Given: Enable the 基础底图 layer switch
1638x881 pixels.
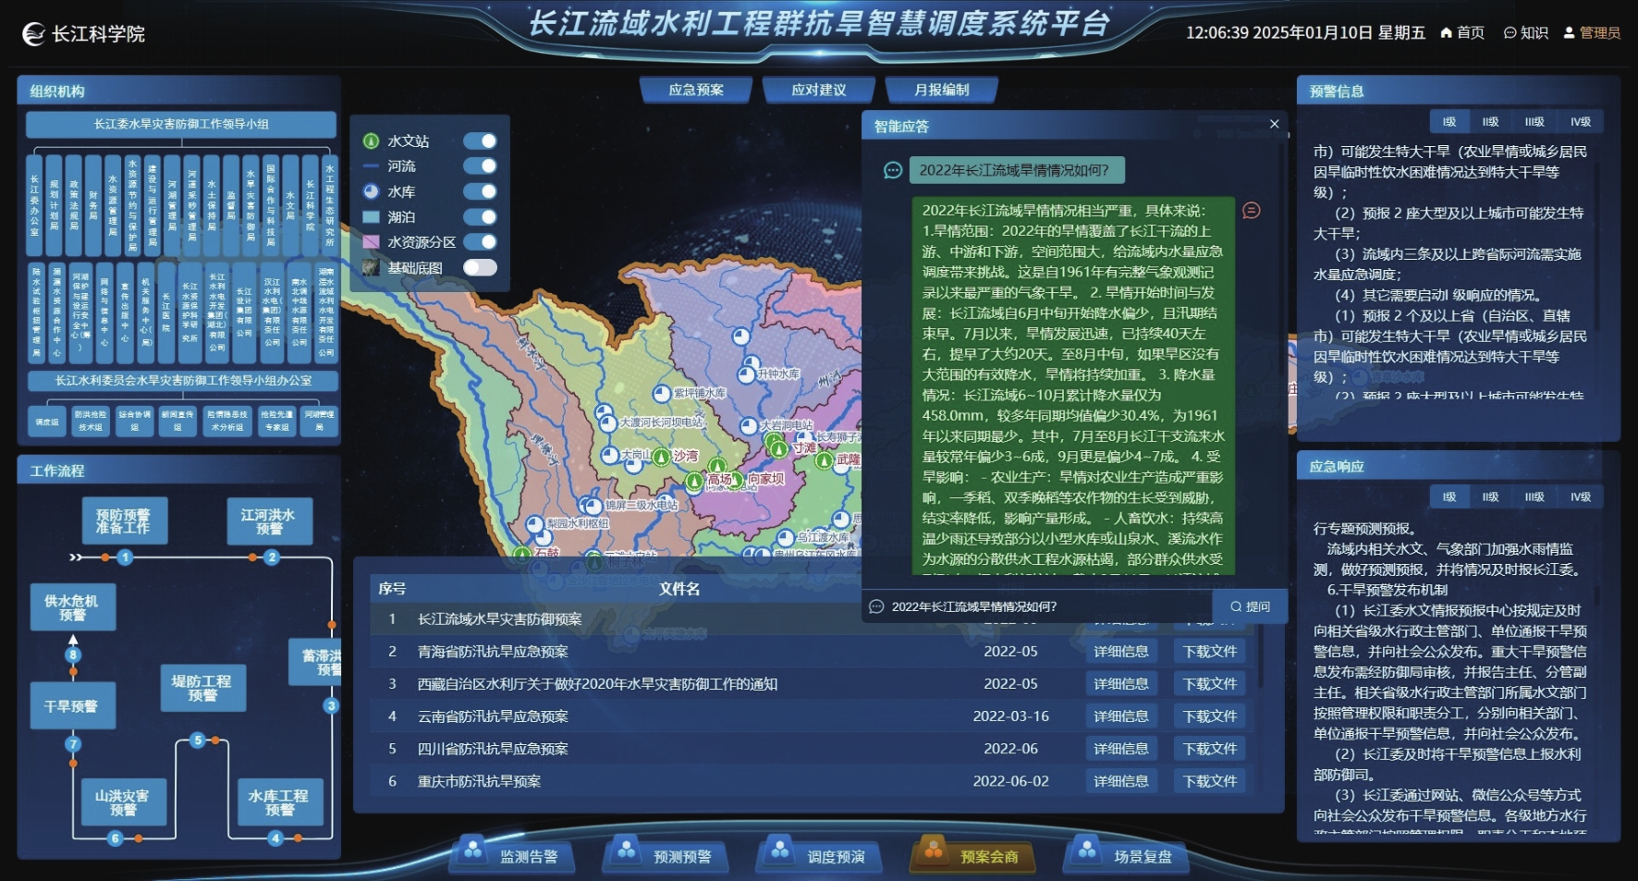Looking at the screenshot, I should [x=480, y=267].
